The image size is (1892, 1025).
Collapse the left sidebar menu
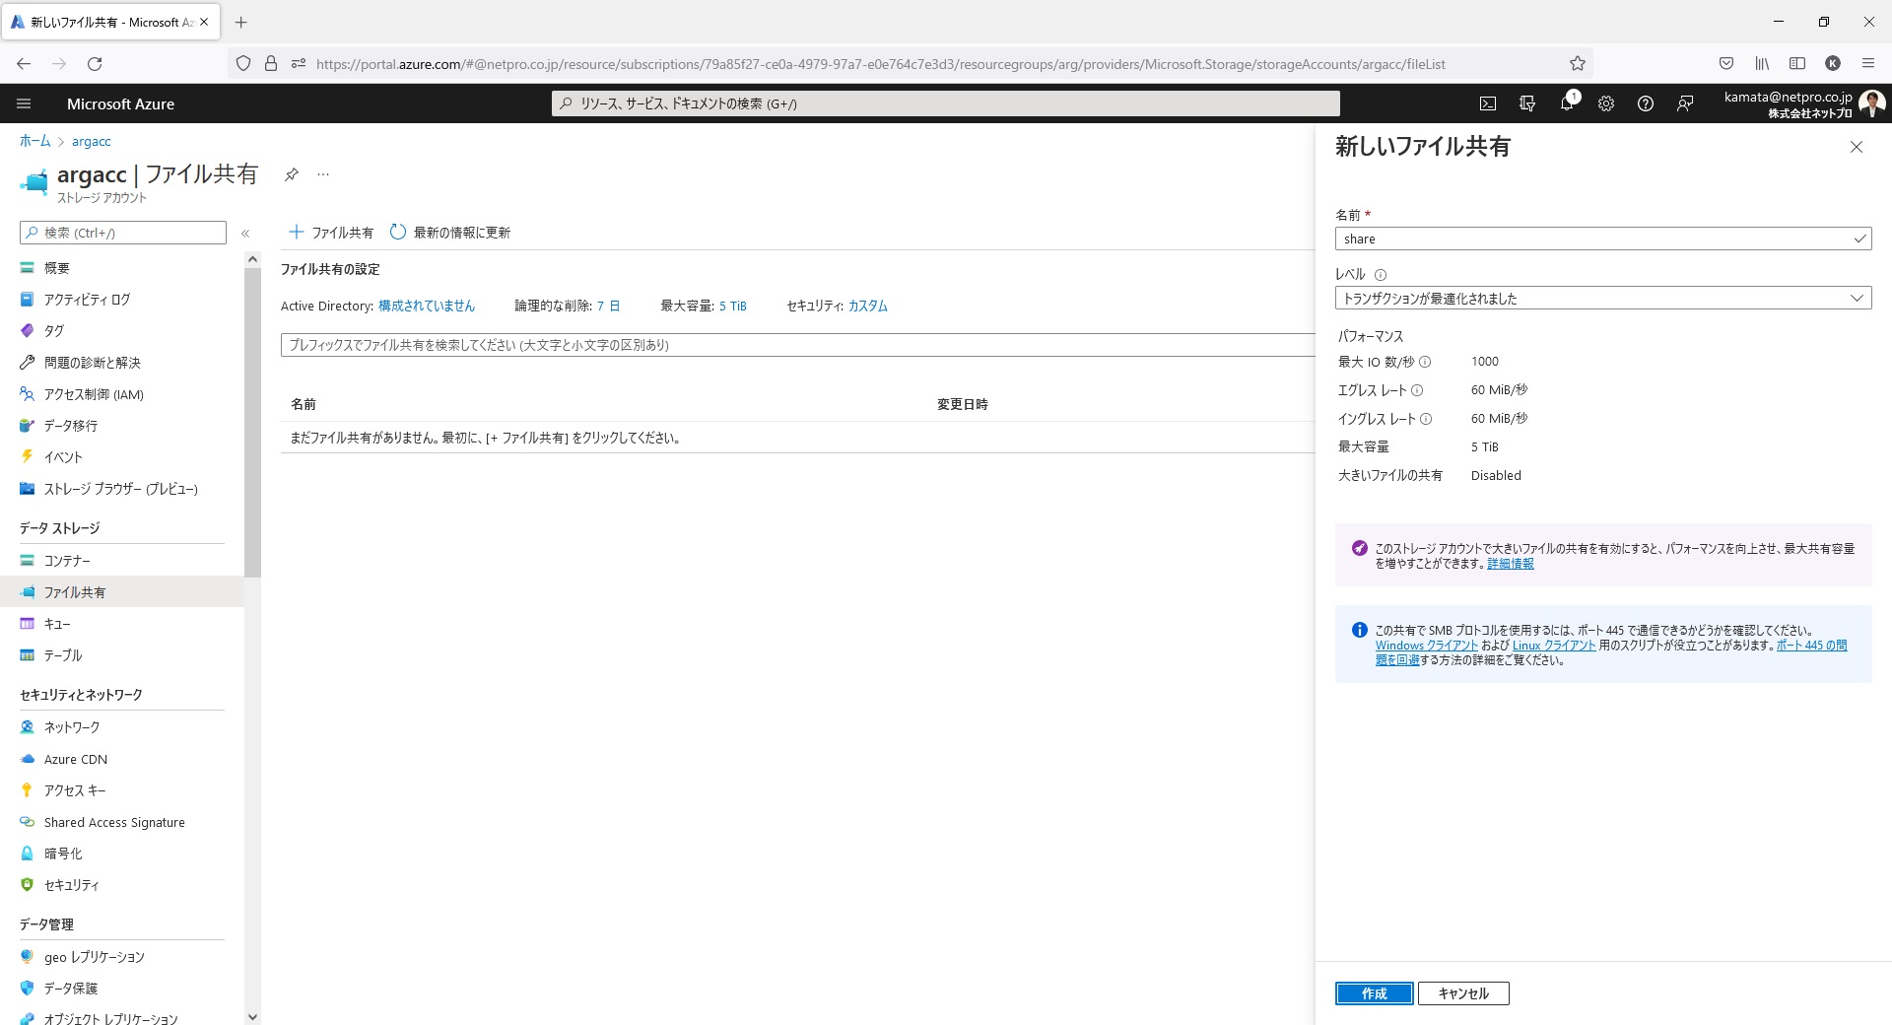tap(245, 234)
